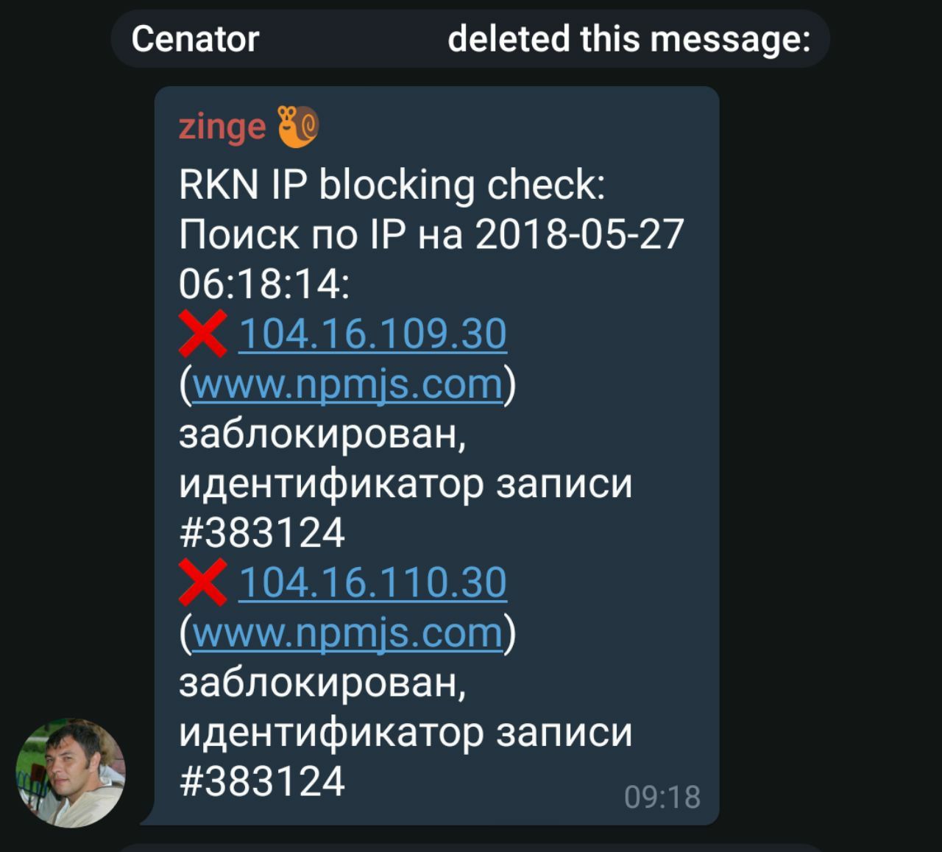Open the 104.16.110.30 IP link
This screenshot has height=852, width=942.
click(x=373, y=582)
